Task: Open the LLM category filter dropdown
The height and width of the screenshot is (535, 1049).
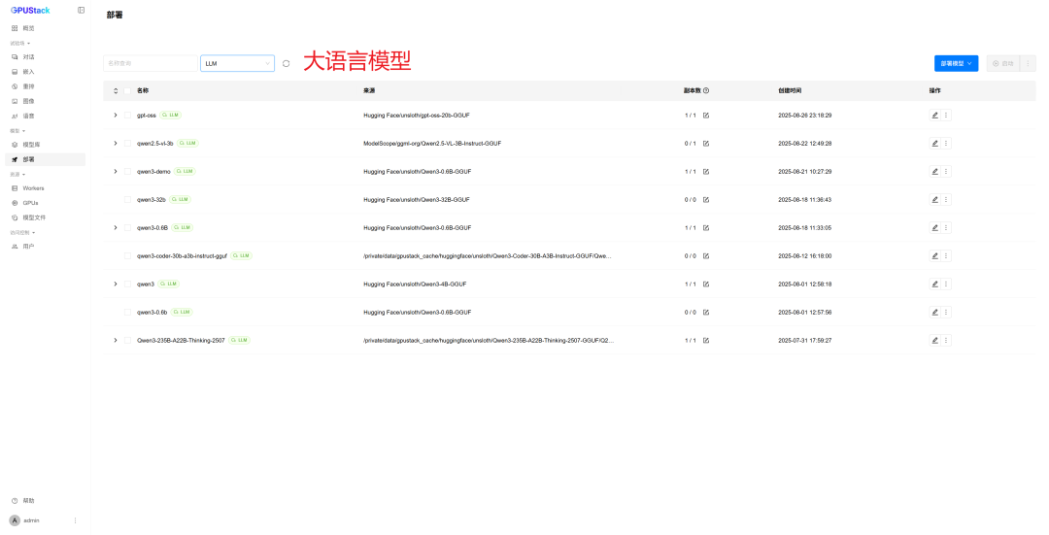Action: [238, 63]
